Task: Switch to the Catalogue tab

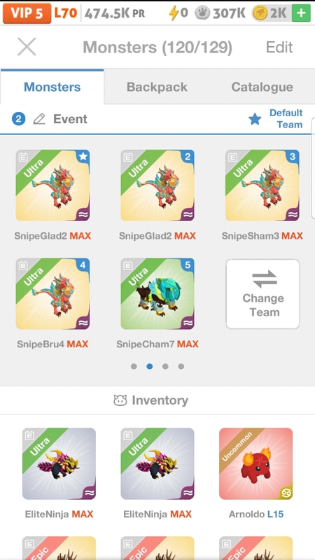Action: (262, 87)
